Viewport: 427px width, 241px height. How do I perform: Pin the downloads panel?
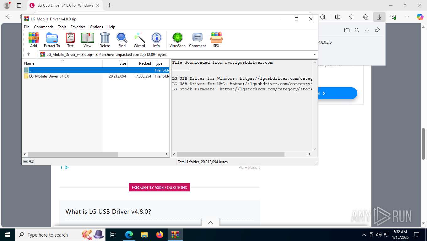tap(377, 30)
